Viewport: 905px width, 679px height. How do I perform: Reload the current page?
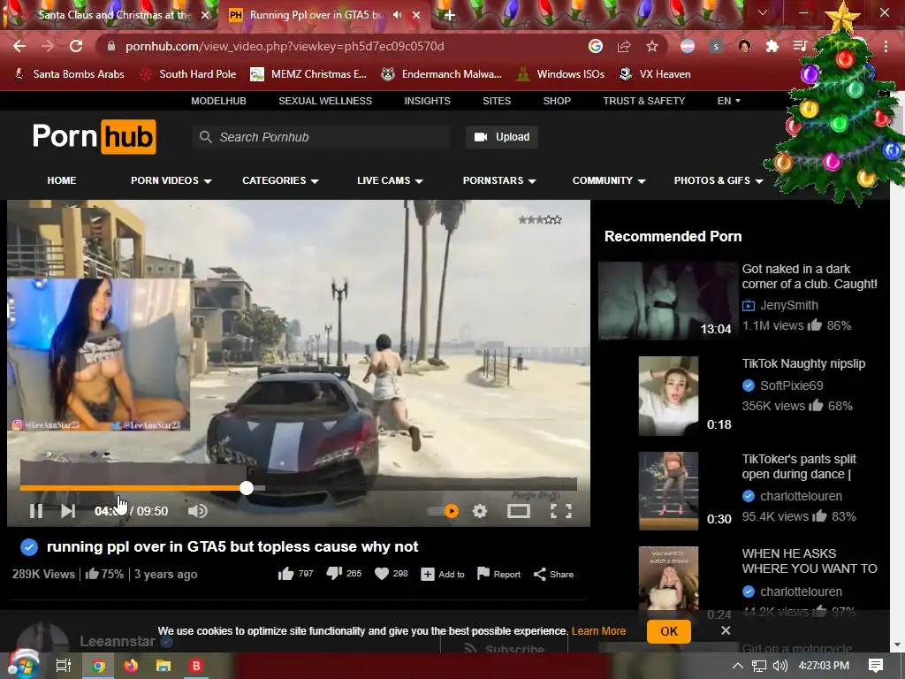pos(76,46)
